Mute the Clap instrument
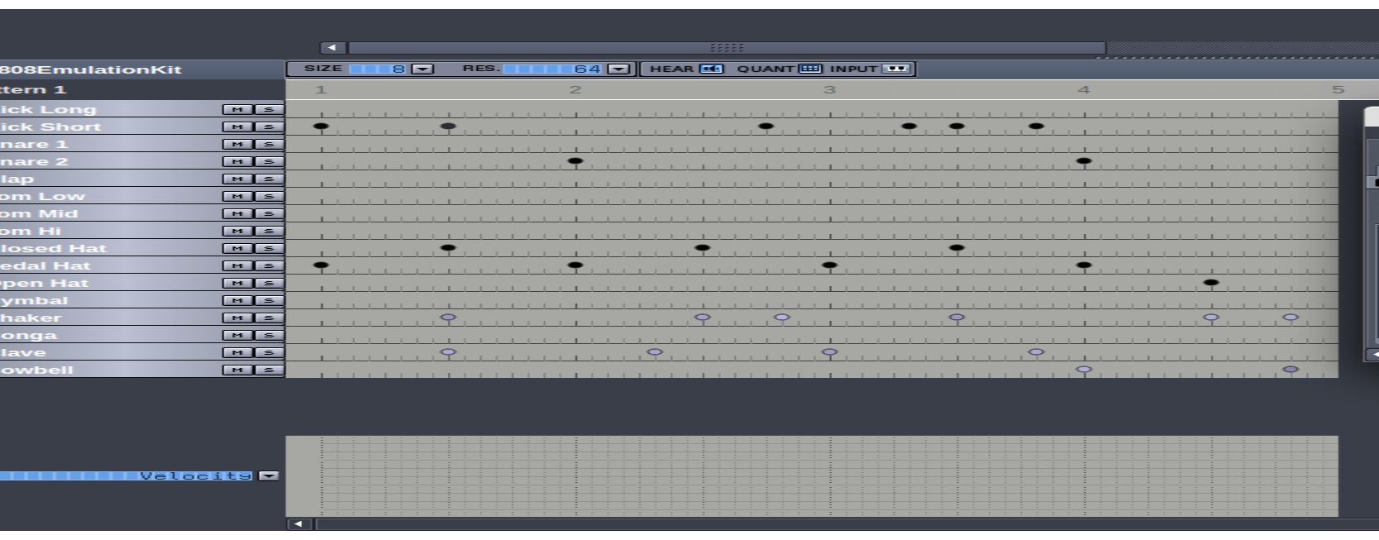 tap(238, 179)
